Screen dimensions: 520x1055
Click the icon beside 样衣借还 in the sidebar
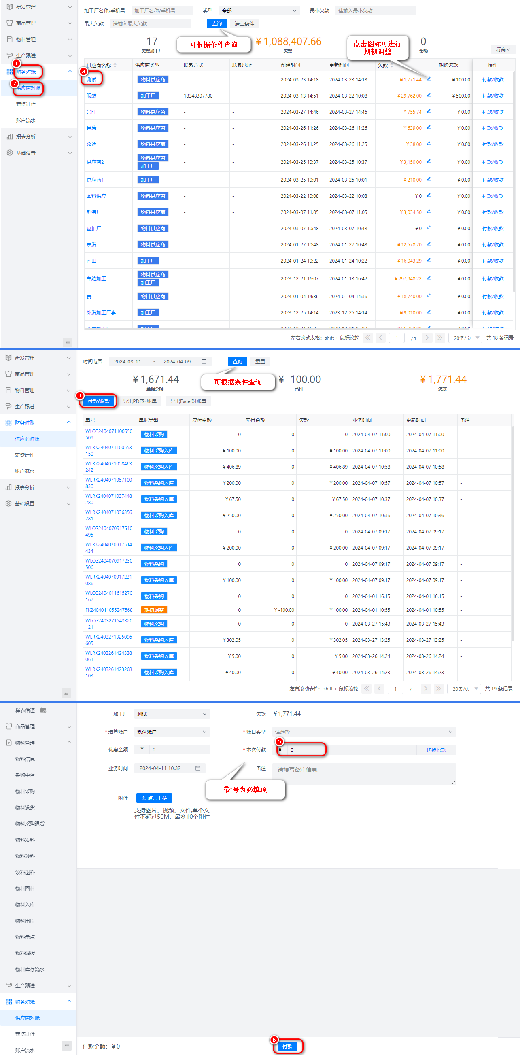coord(43,711)
